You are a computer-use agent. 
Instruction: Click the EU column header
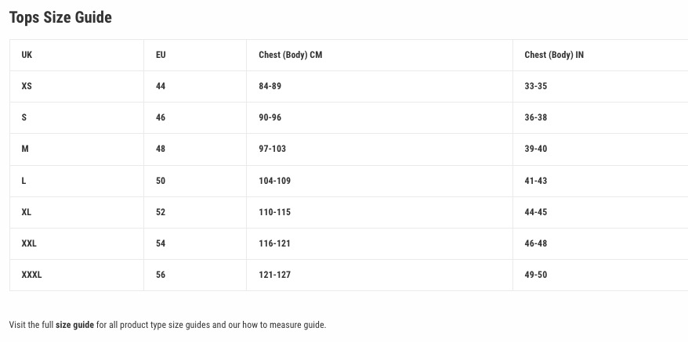(161, 55)
